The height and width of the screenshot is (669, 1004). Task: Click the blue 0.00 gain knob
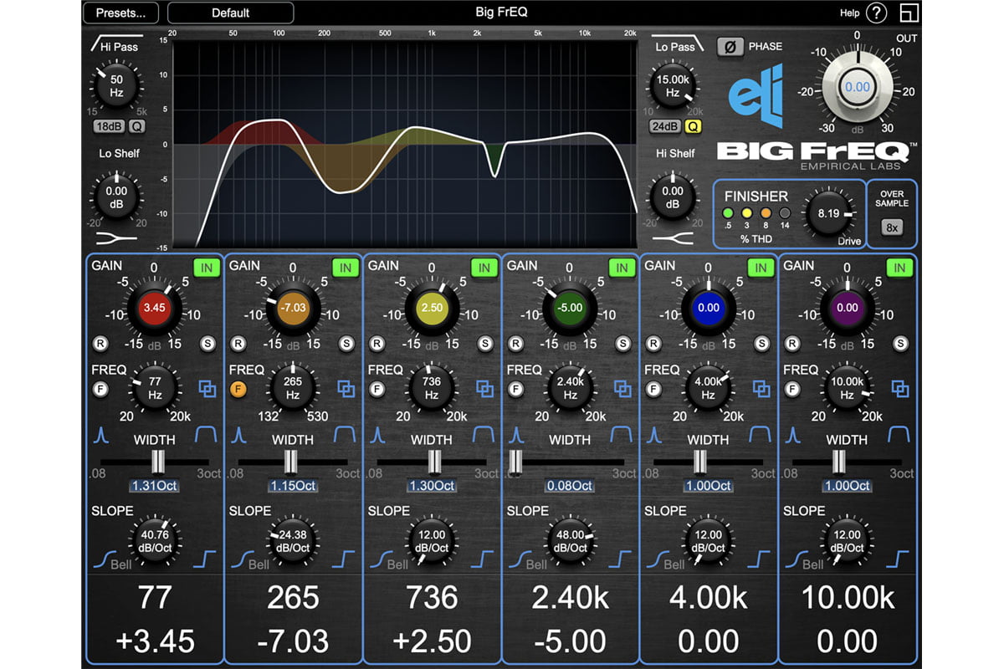point(709,308)
